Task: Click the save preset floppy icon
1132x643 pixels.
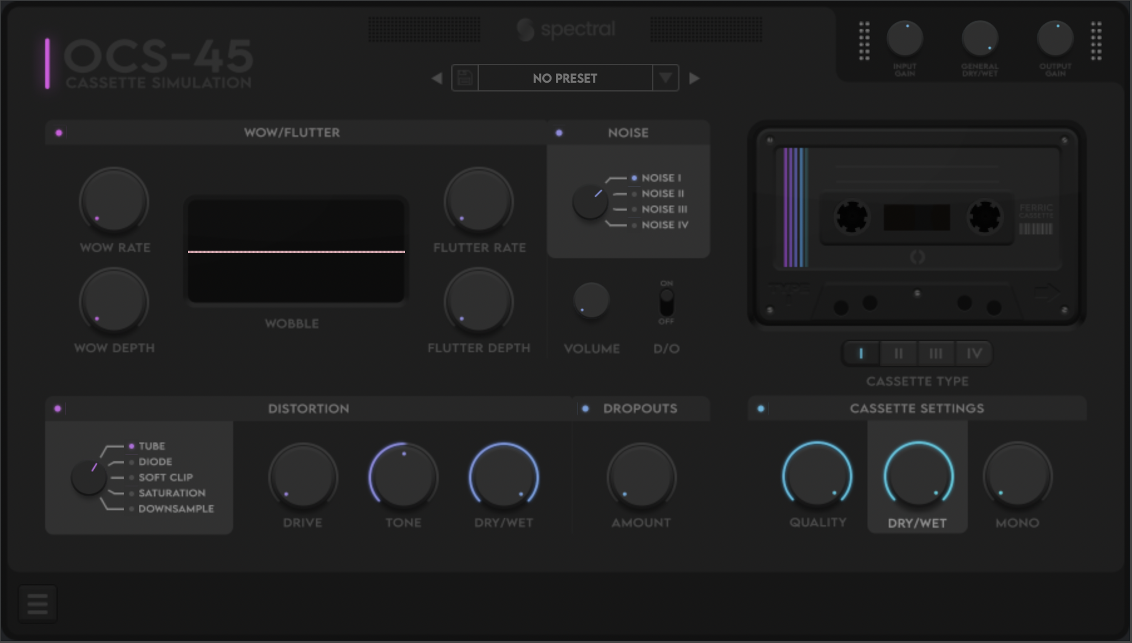Action: (465, 78)
